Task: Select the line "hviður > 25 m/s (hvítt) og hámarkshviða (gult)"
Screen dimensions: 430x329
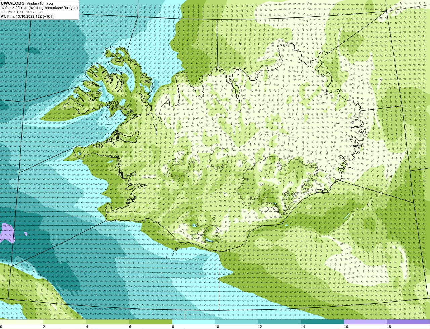Action: click(x=39, y=8)
